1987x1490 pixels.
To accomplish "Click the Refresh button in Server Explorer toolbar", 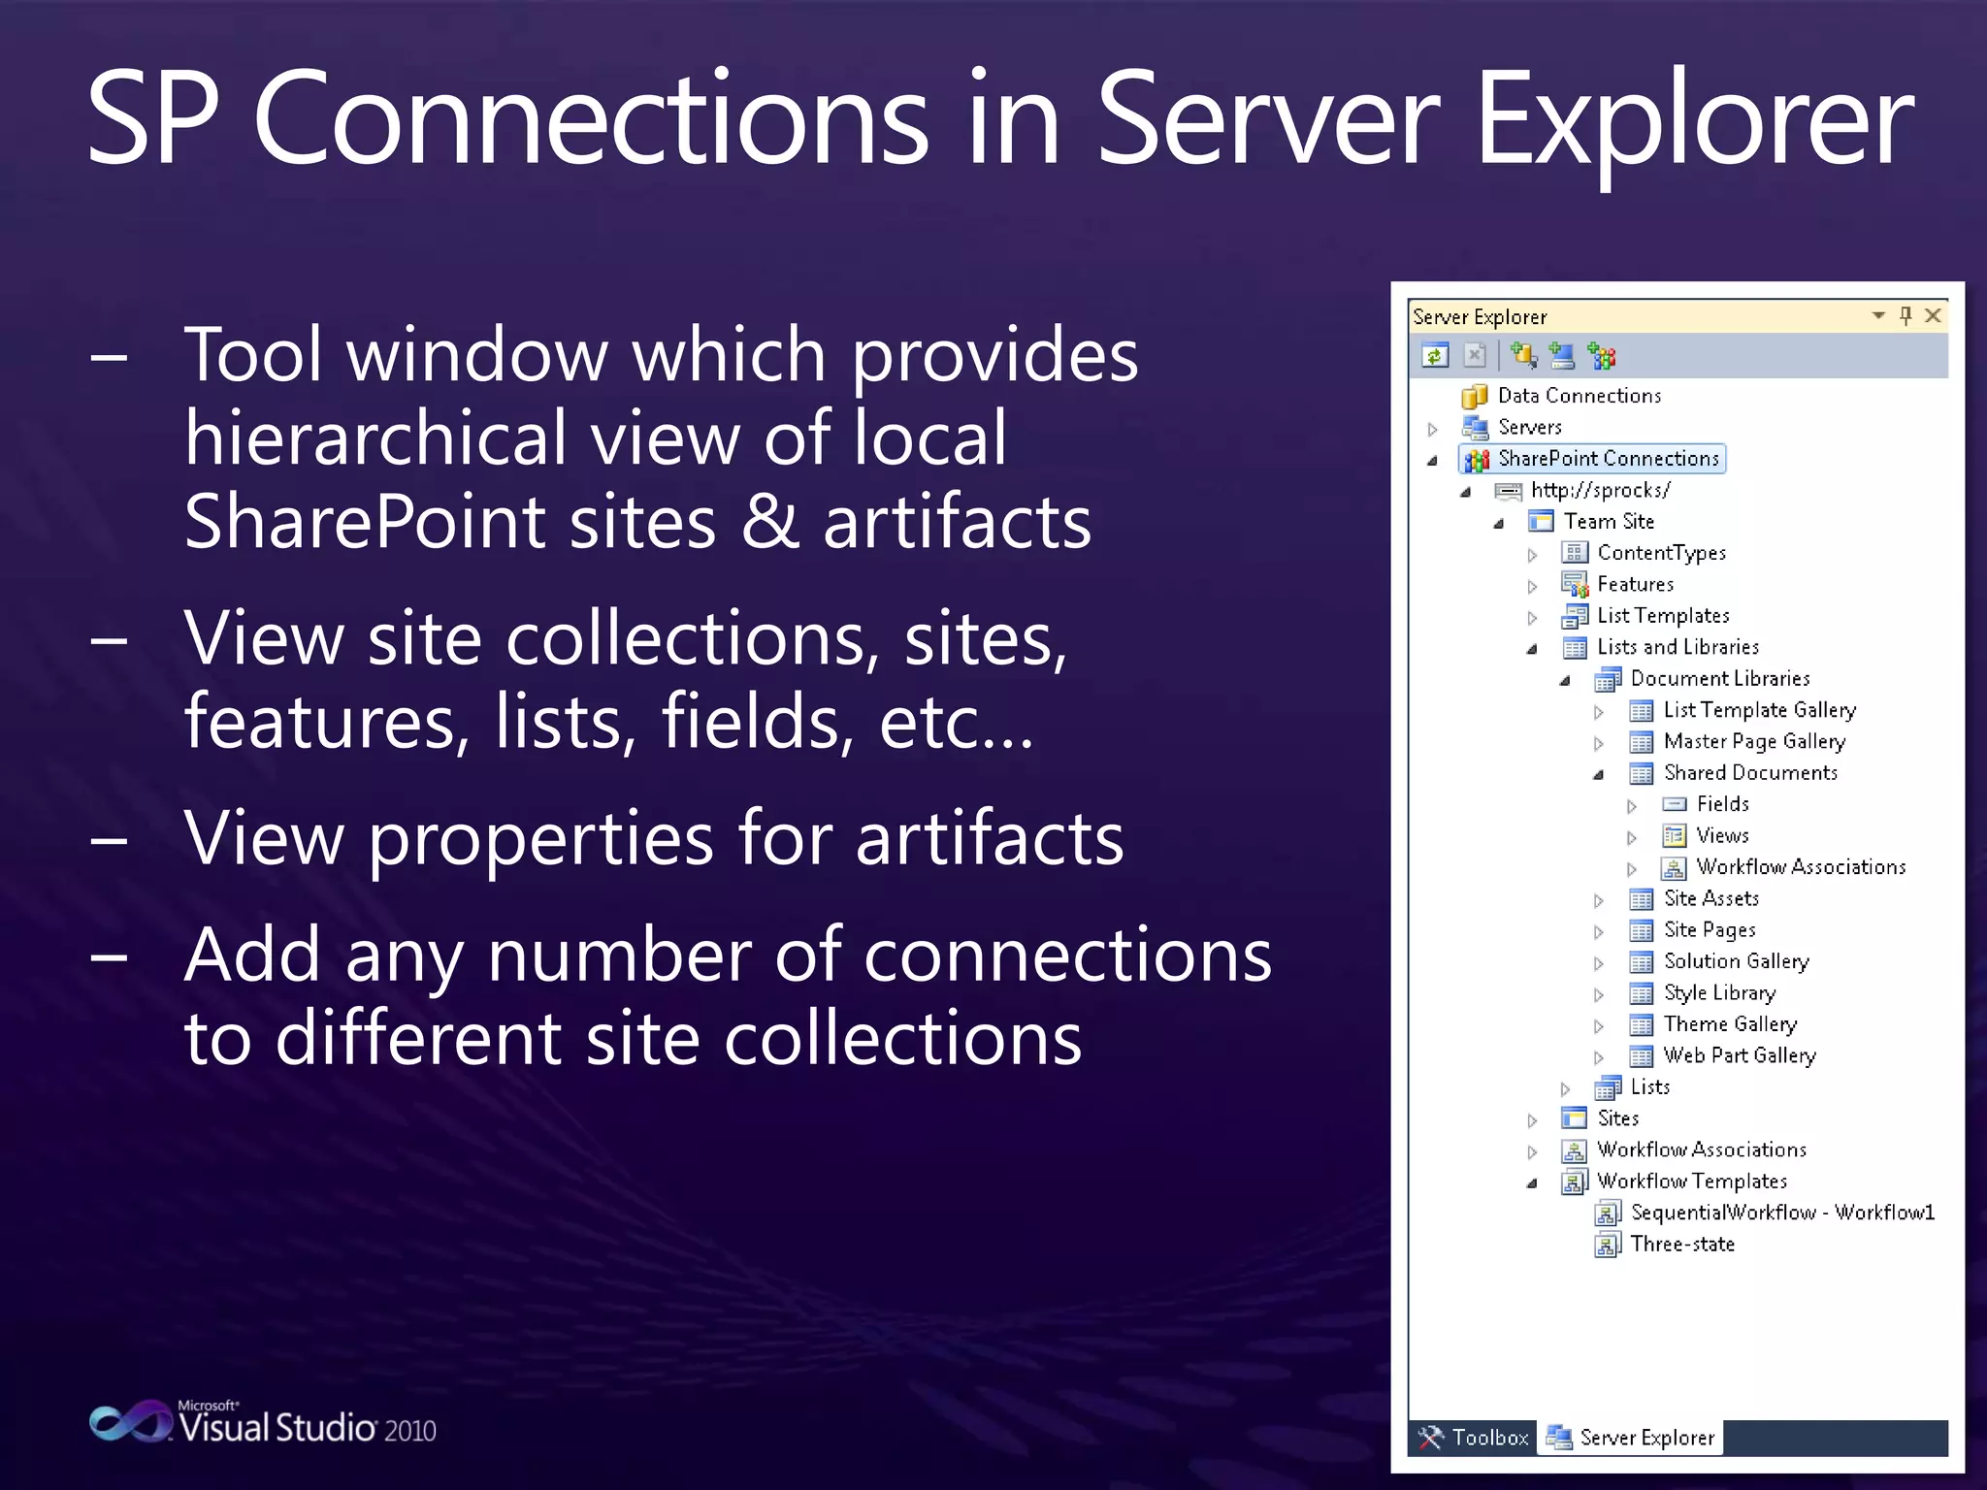I will pyautogui.click(x=1435, y=356).
